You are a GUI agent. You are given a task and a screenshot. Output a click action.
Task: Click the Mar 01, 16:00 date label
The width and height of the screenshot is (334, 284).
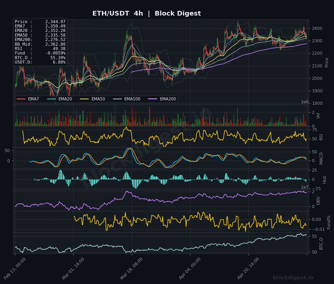(73, 268)
